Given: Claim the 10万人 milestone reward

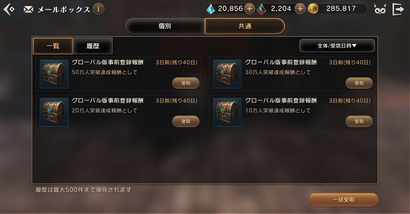Looking at the screenshot, I should 359,121.
